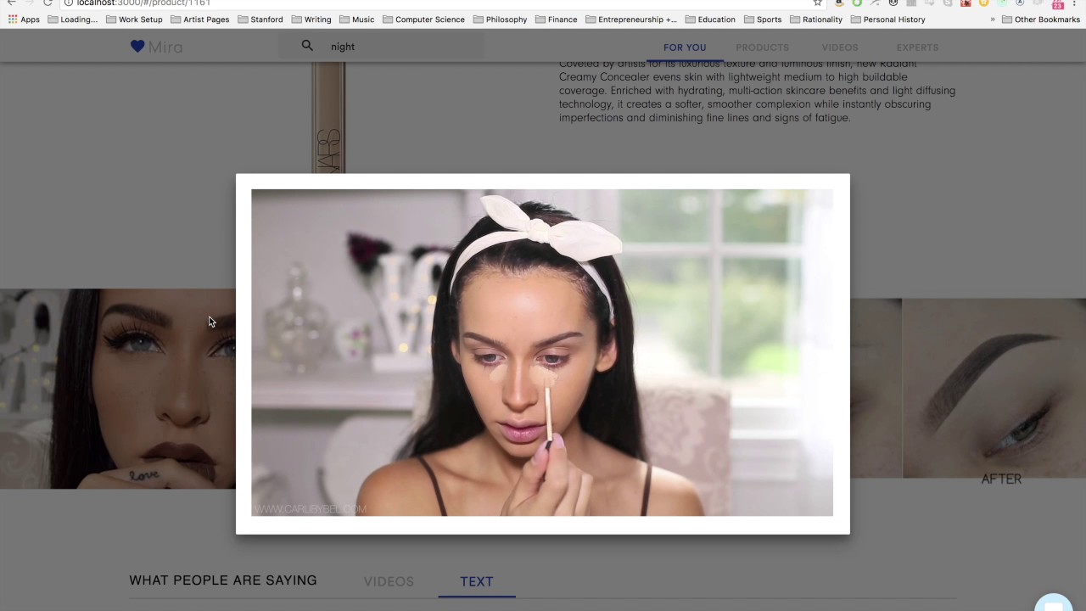The width and height of the screenshot is (1086, 611).
Task: Open the Other Bookmarks folder
Action: click(x=1041, y=20)
